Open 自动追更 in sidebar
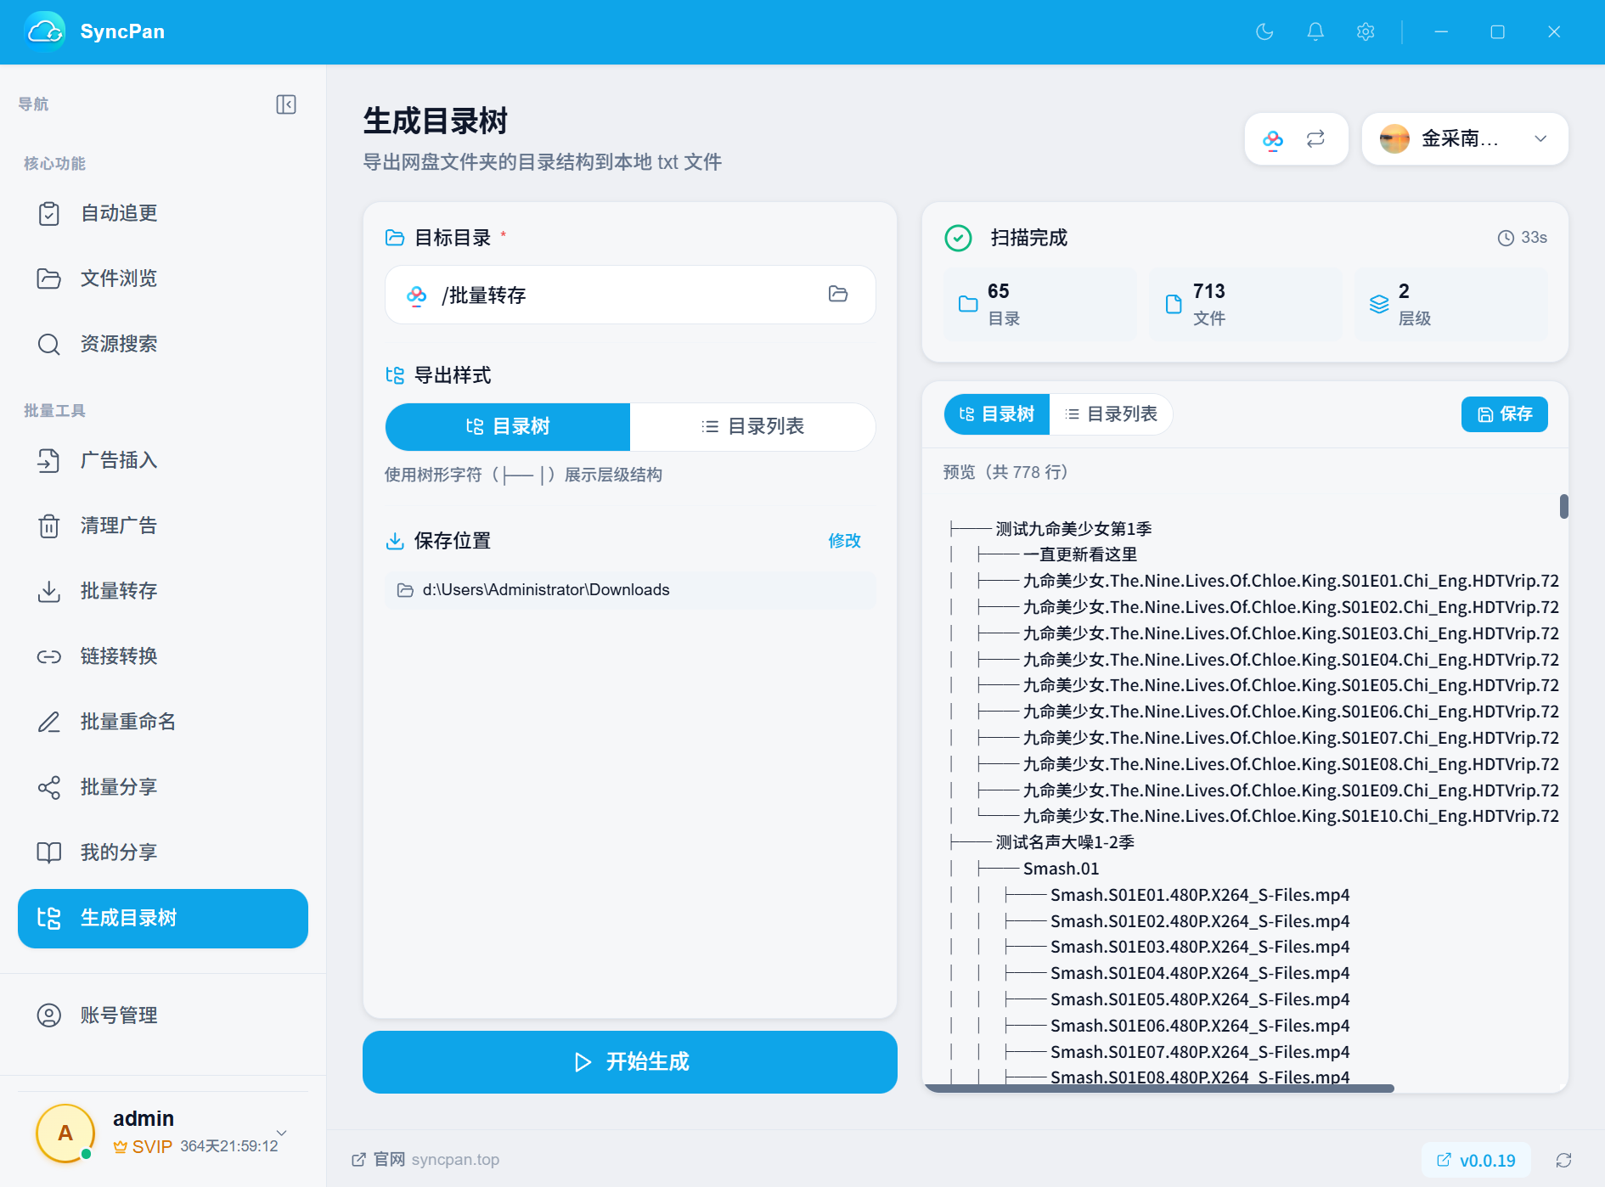The width and height of the screenshot is (1605, 1187). click(x=163, y=213)
